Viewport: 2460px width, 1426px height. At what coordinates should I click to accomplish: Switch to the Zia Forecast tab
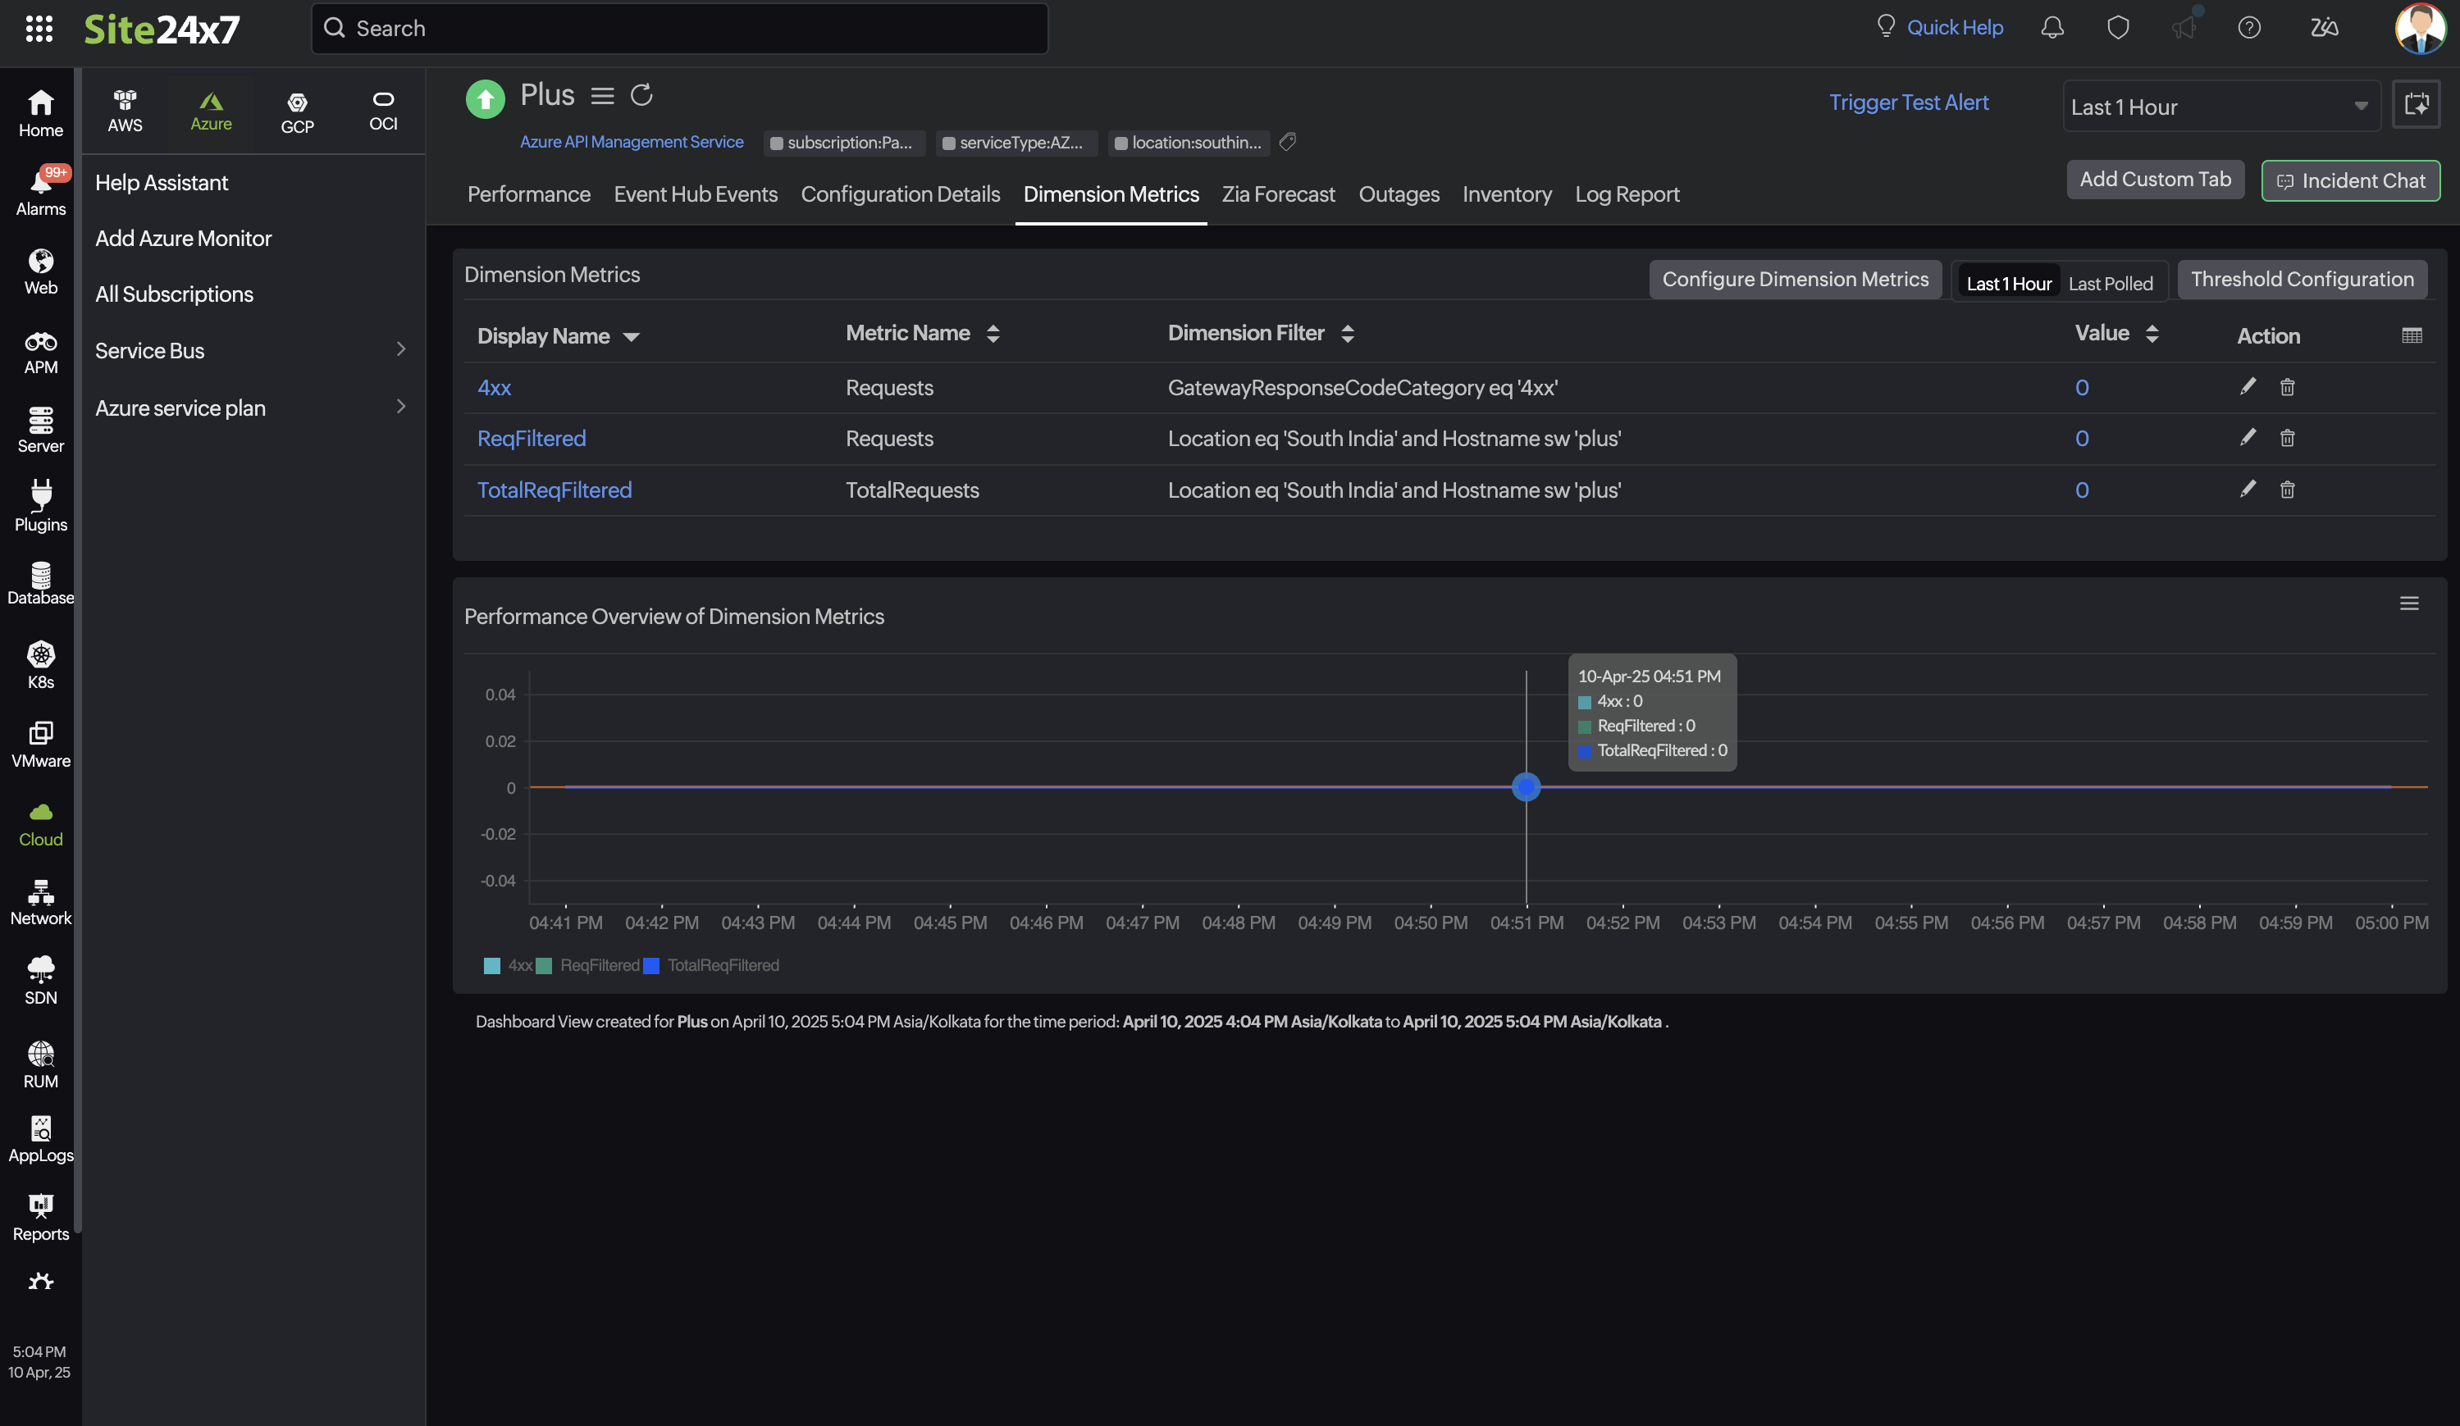tap(1278, 194)
